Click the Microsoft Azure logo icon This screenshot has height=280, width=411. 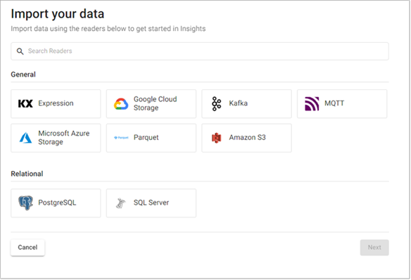(x=25, y=138)
